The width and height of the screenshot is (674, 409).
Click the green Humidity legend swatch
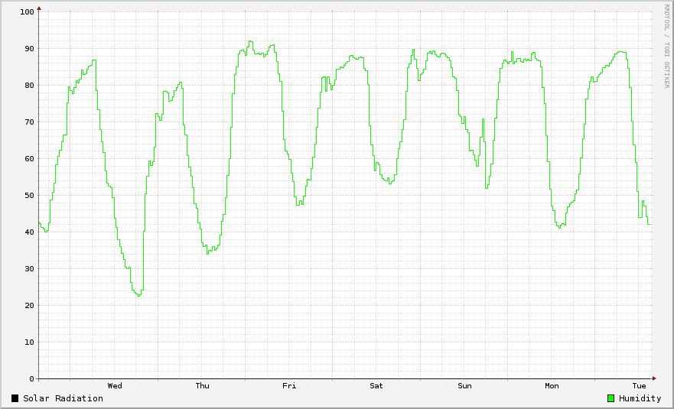[611, 398]
